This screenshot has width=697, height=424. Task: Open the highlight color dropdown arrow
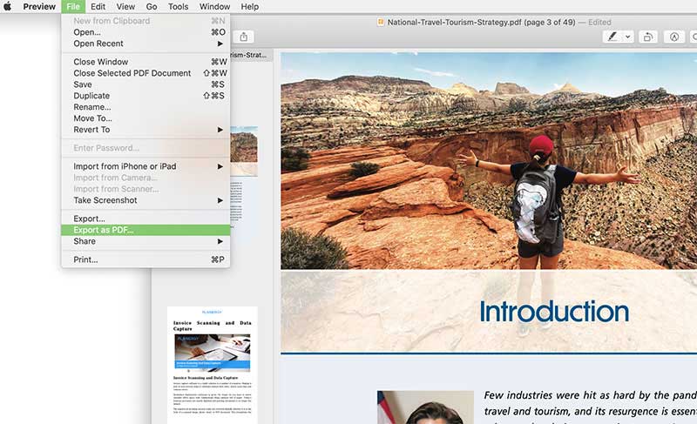627,37
